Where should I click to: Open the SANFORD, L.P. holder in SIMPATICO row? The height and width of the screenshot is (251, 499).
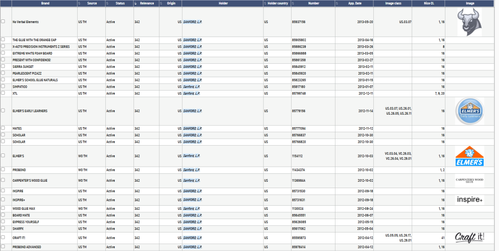point(192,87)
